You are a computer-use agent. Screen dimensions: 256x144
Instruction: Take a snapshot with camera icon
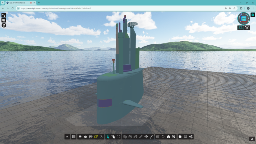coord(168,137)
